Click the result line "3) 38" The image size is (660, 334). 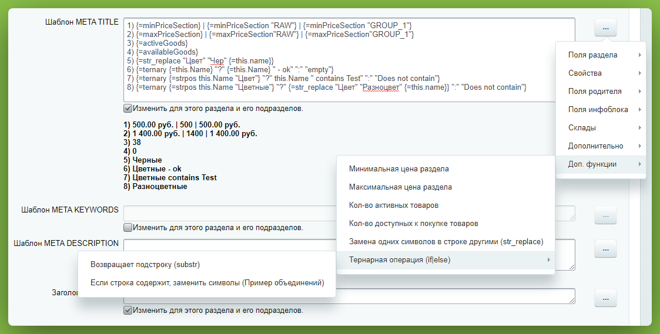coord(132,142)
